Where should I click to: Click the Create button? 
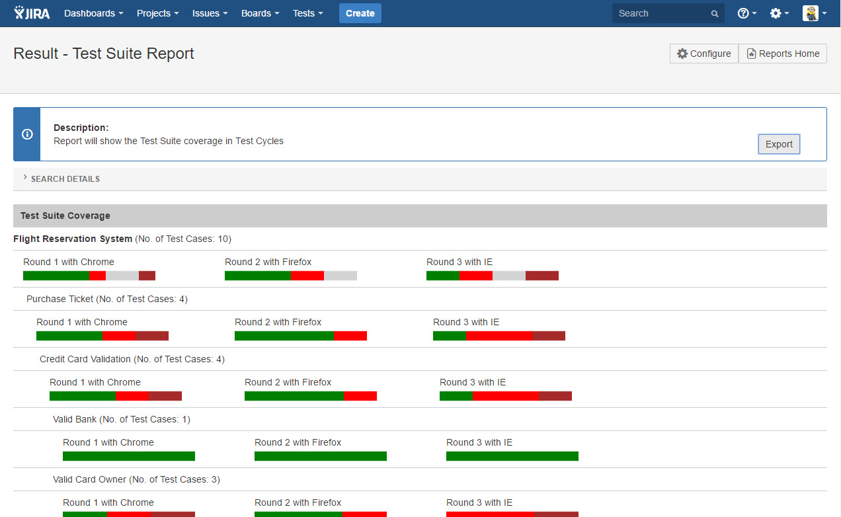tap(360, 13)
